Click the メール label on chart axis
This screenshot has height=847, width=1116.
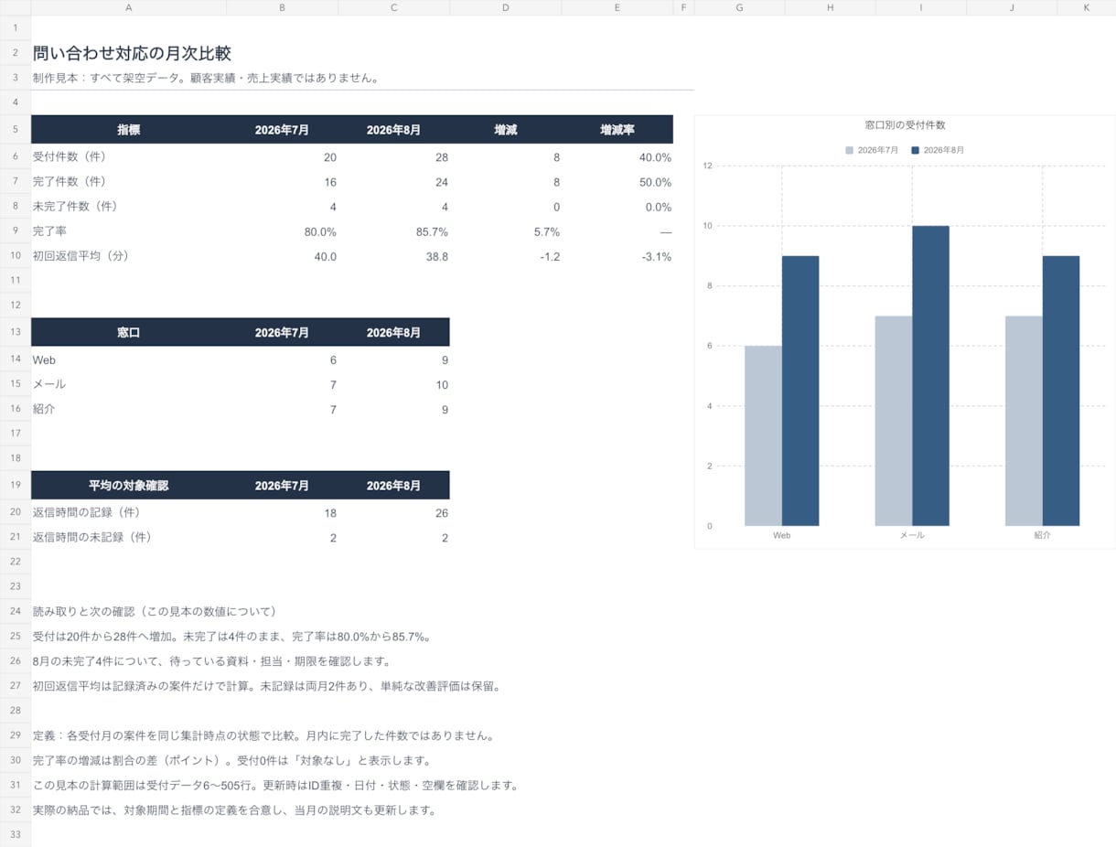pos(912,535)
